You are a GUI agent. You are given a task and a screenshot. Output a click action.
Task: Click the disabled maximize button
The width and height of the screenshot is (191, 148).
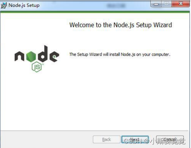pyautogui.click(x=167, y=4)
